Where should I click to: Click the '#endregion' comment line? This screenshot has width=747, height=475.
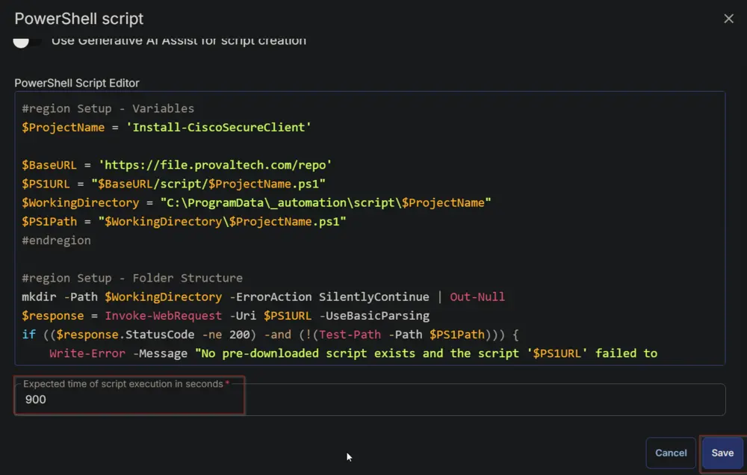click(x=56, y=240)
